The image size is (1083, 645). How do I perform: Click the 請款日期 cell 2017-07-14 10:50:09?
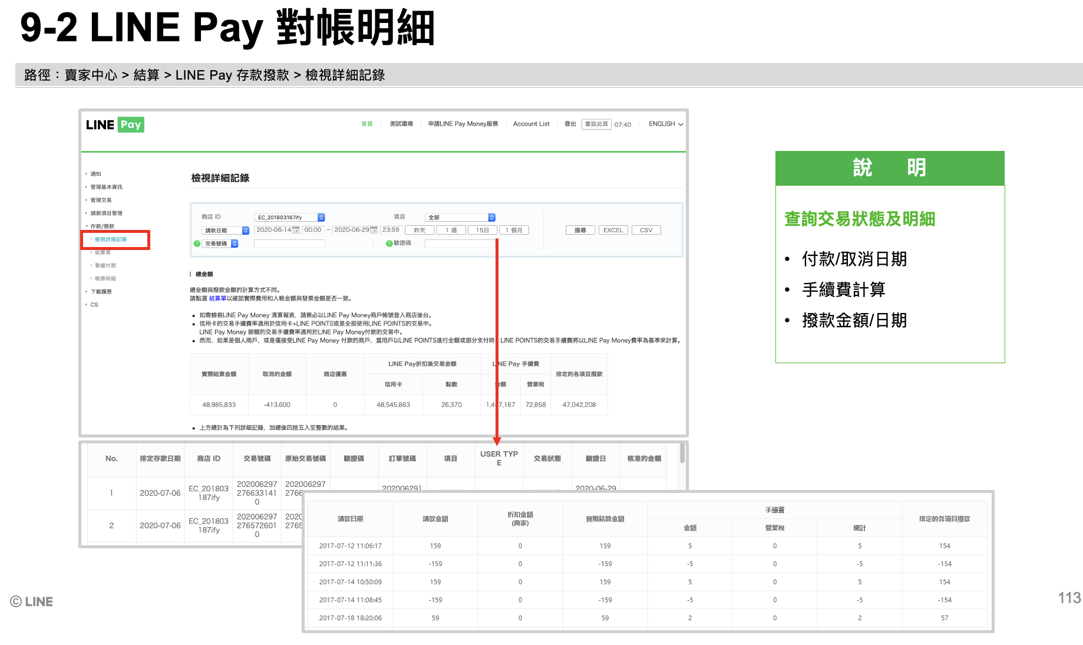pos(350,582)
